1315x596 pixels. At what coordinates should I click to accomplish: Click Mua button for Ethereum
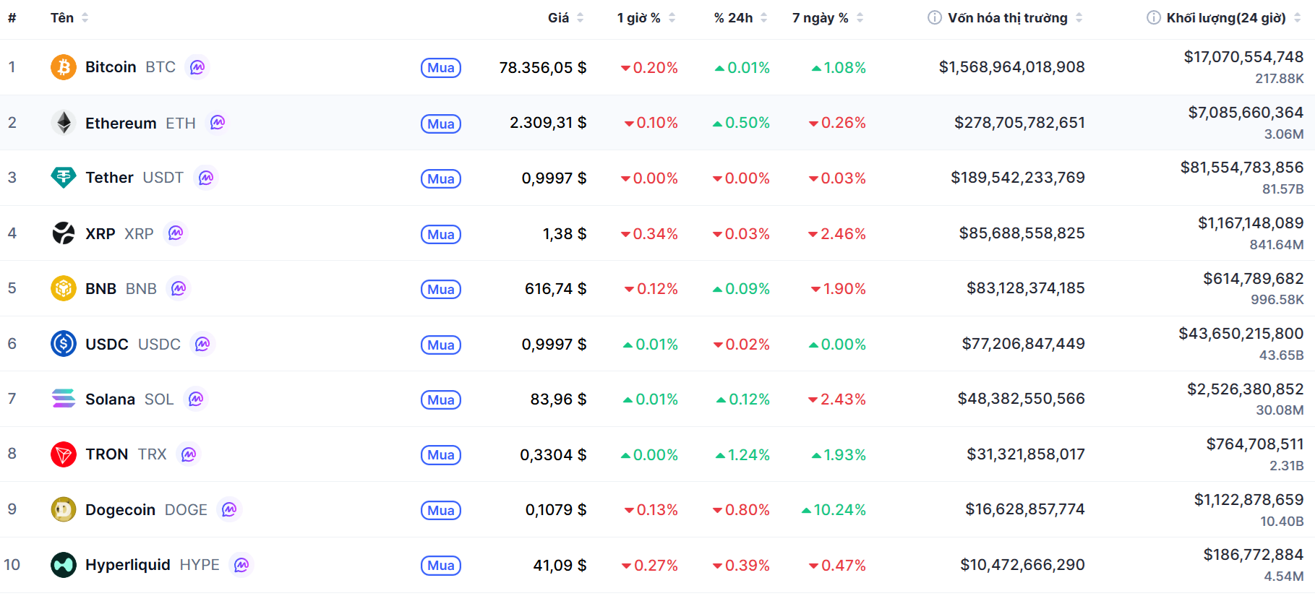click(x=441, y=124)
